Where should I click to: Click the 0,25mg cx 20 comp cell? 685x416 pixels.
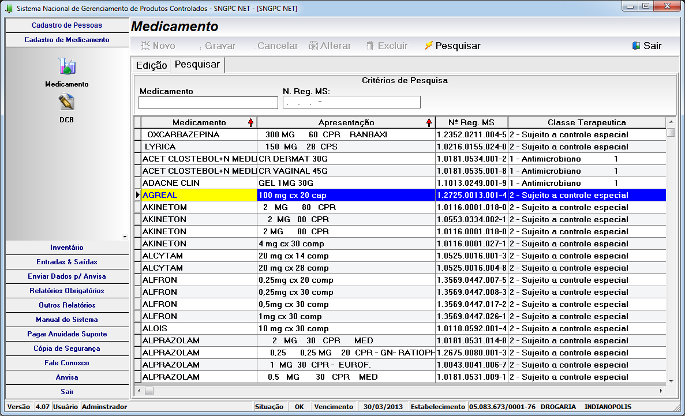tap(346, 280)
